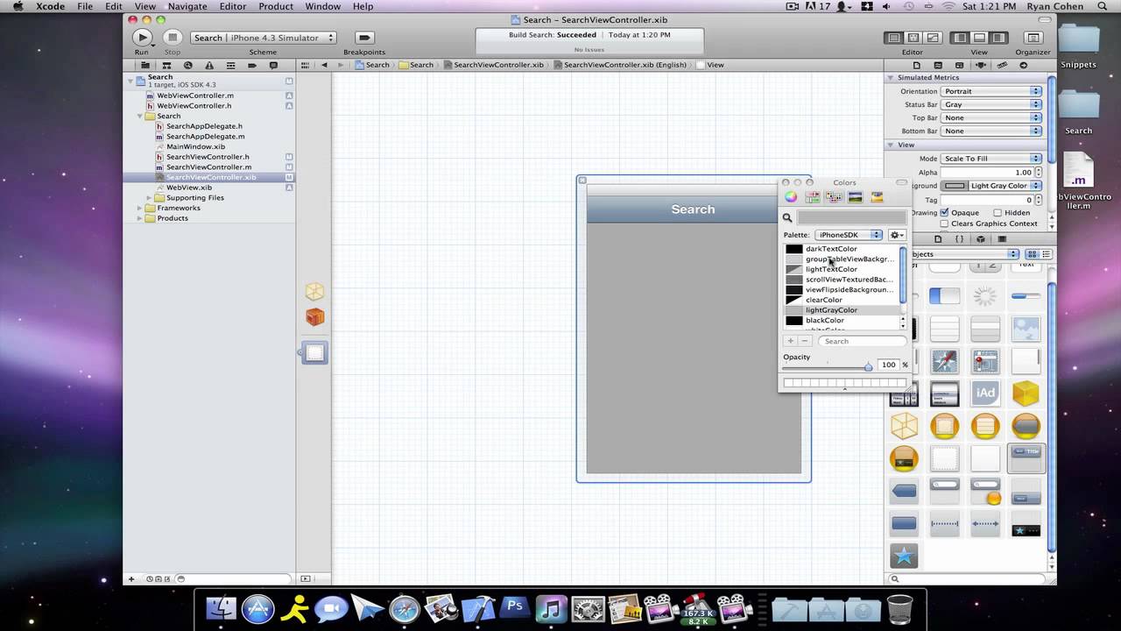Toggle Breakpoints in the toolbar
This screenshot has height=631, width=1121.
[x=364, y=38]
